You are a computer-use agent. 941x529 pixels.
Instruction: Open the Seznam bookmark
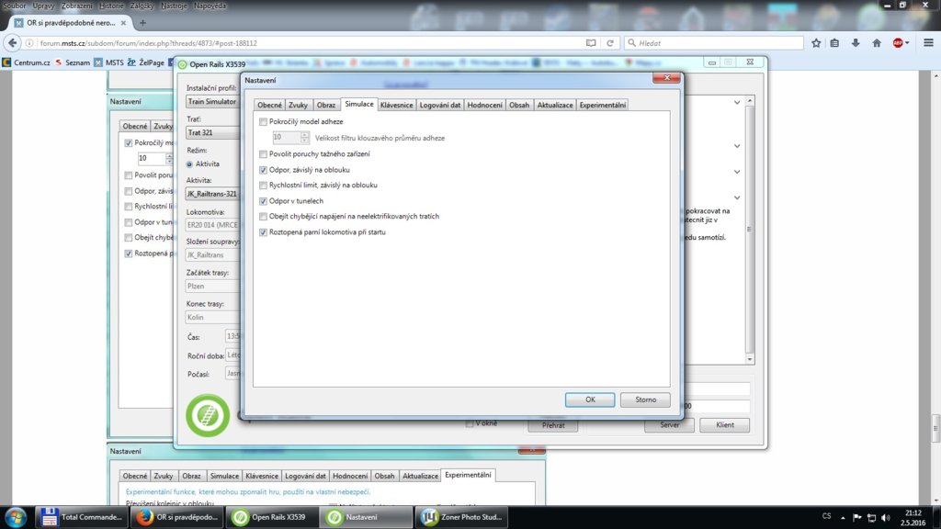click(72, 62)
